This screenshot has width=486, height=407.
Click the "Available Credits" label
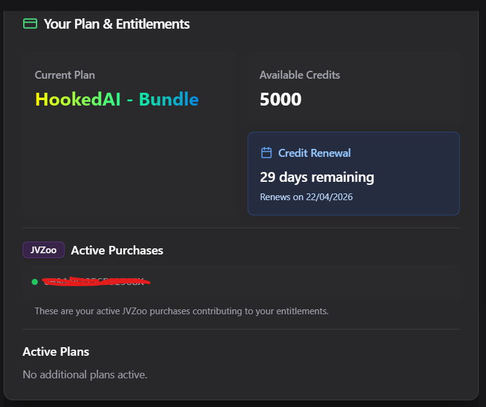pyautogui.click(x=299, y=75)
